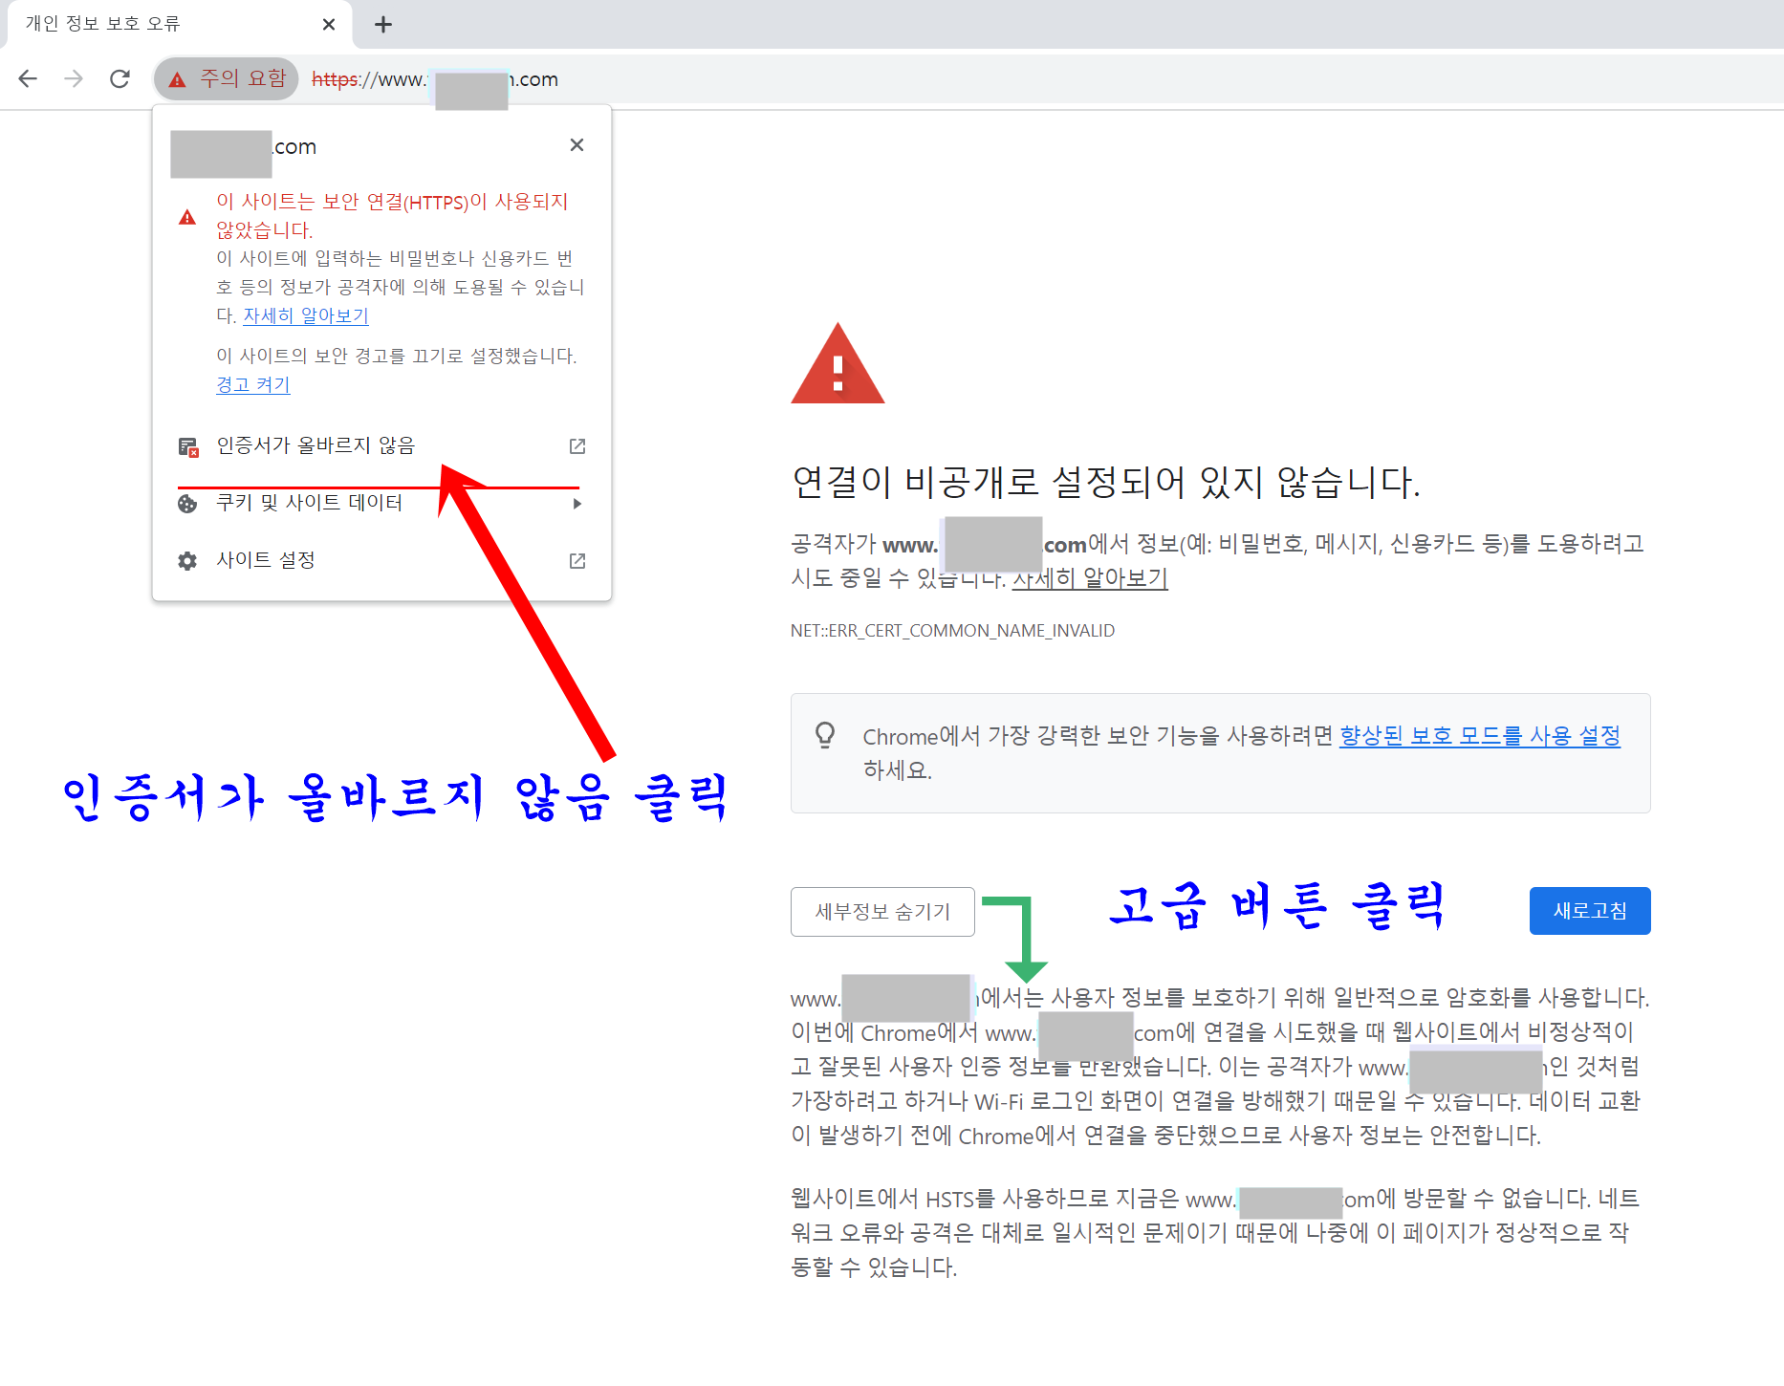
Task: Close the site information popup
Action: coord(577,144)
